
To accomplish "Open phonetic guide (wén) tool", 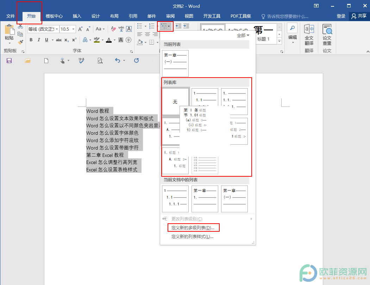I will click(x=121, y=29).
